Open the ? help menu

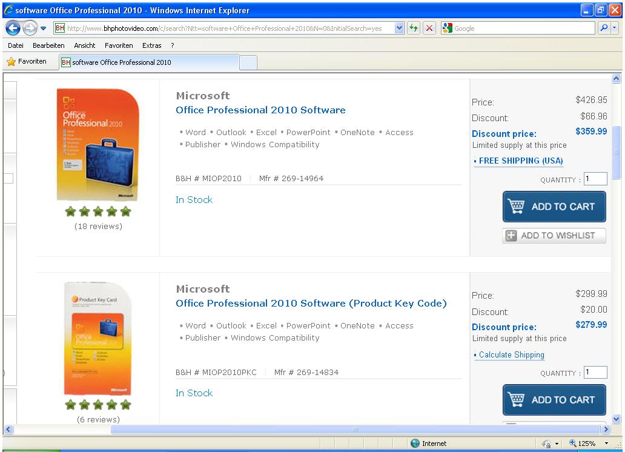tap(172, 45)
